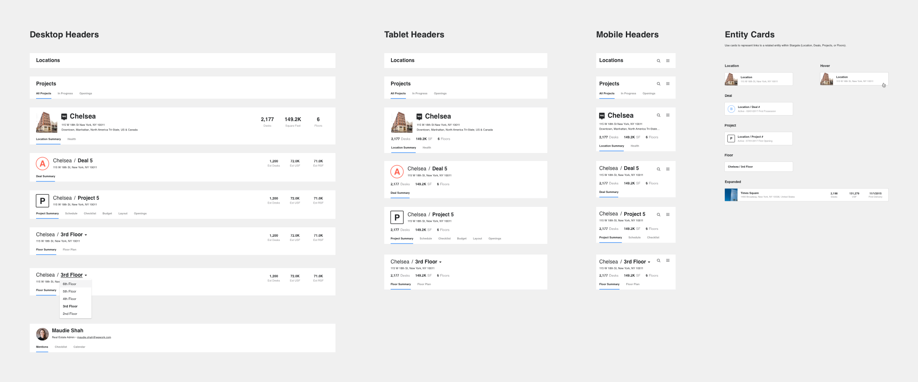
Task: Click the search icon in mobile Locations header
Action: click(x=659, y=61)
